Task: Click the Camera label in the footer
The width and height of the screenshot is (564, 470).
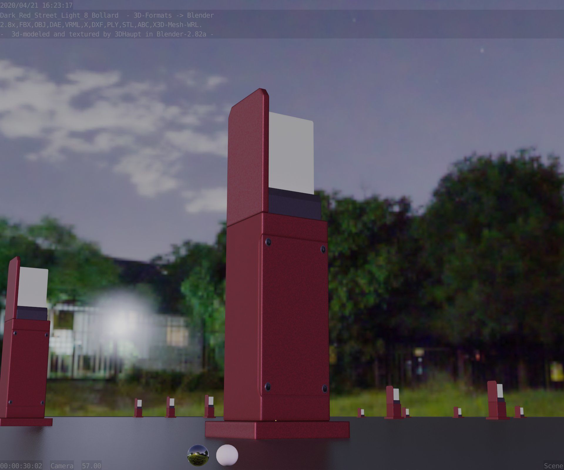Action: [x=62, y=466]
